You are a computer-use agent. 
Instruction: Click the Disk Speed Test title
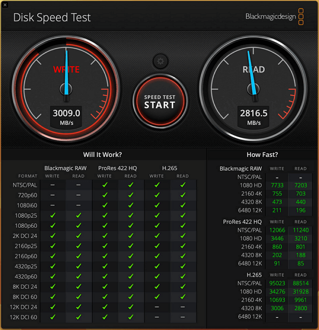click(52, 17)
